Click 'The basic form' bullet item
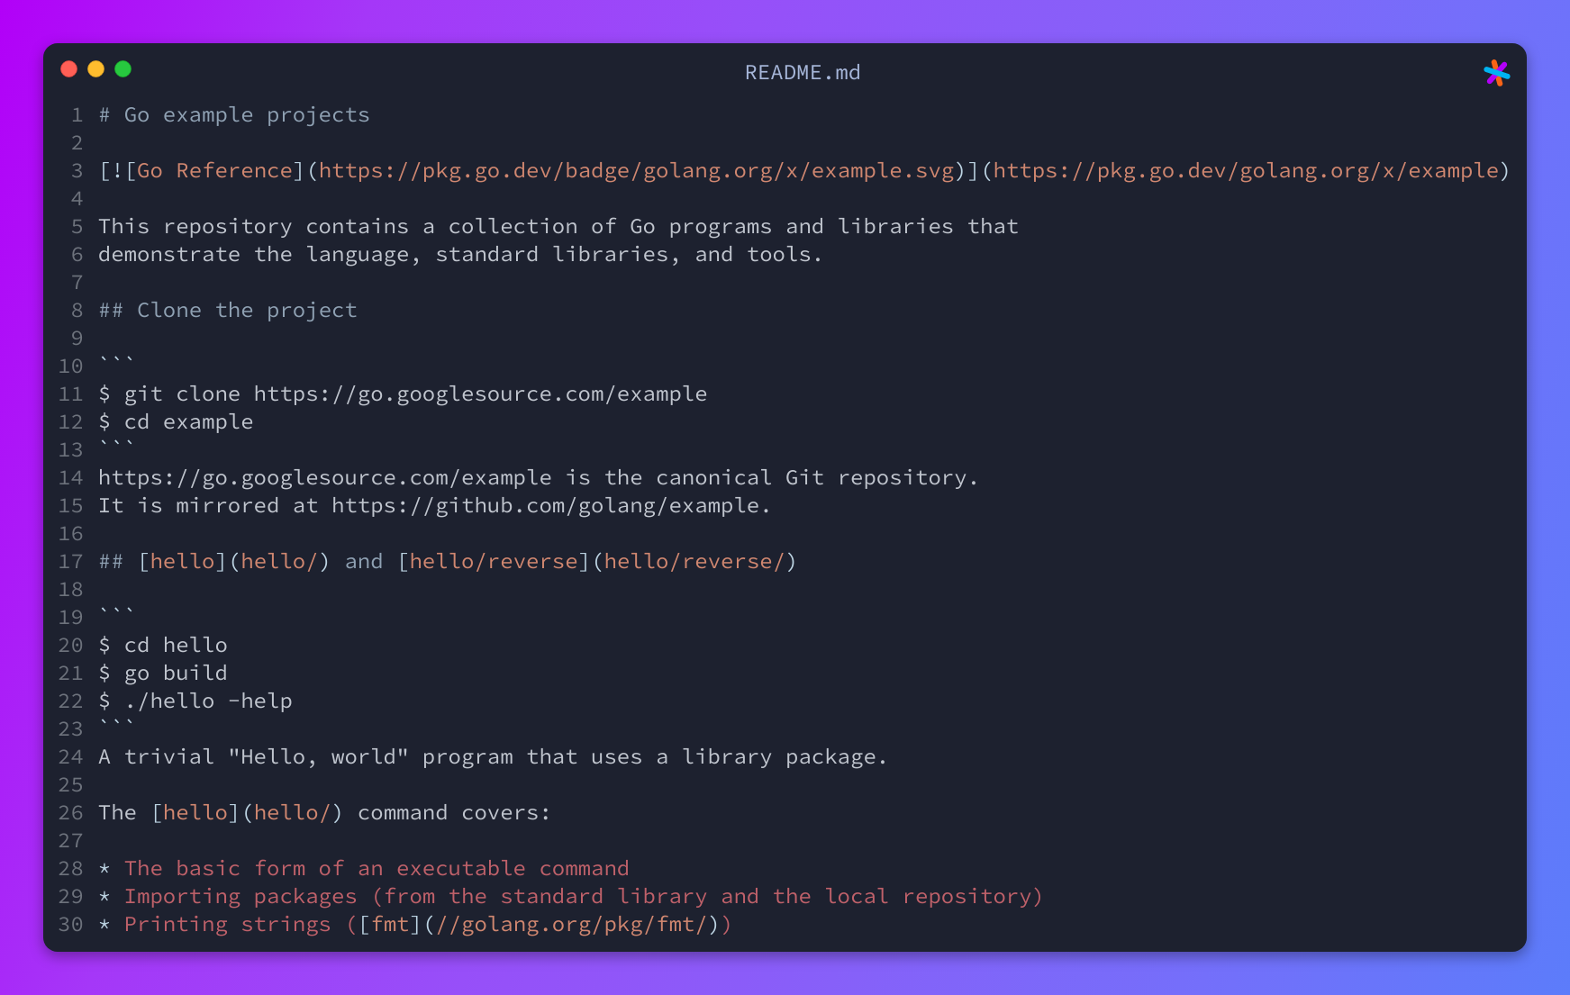The image size is (1570, 995). coord(377,868)
